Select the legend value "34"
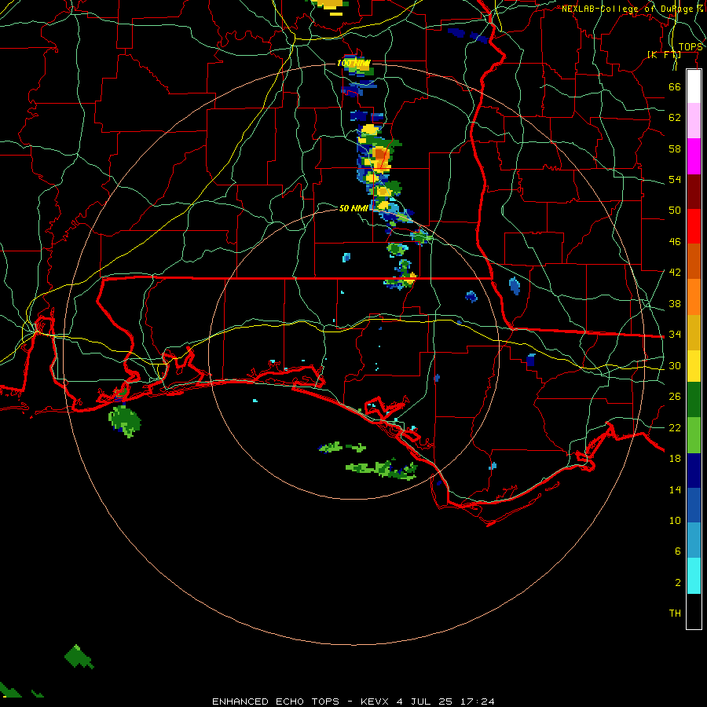The image size is (707, 707). point(675,335)
